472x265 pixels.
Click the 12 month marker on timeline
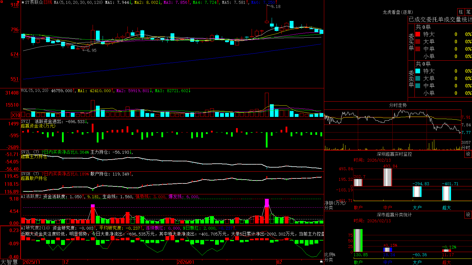pyautogui.click(x=66, y=262)
